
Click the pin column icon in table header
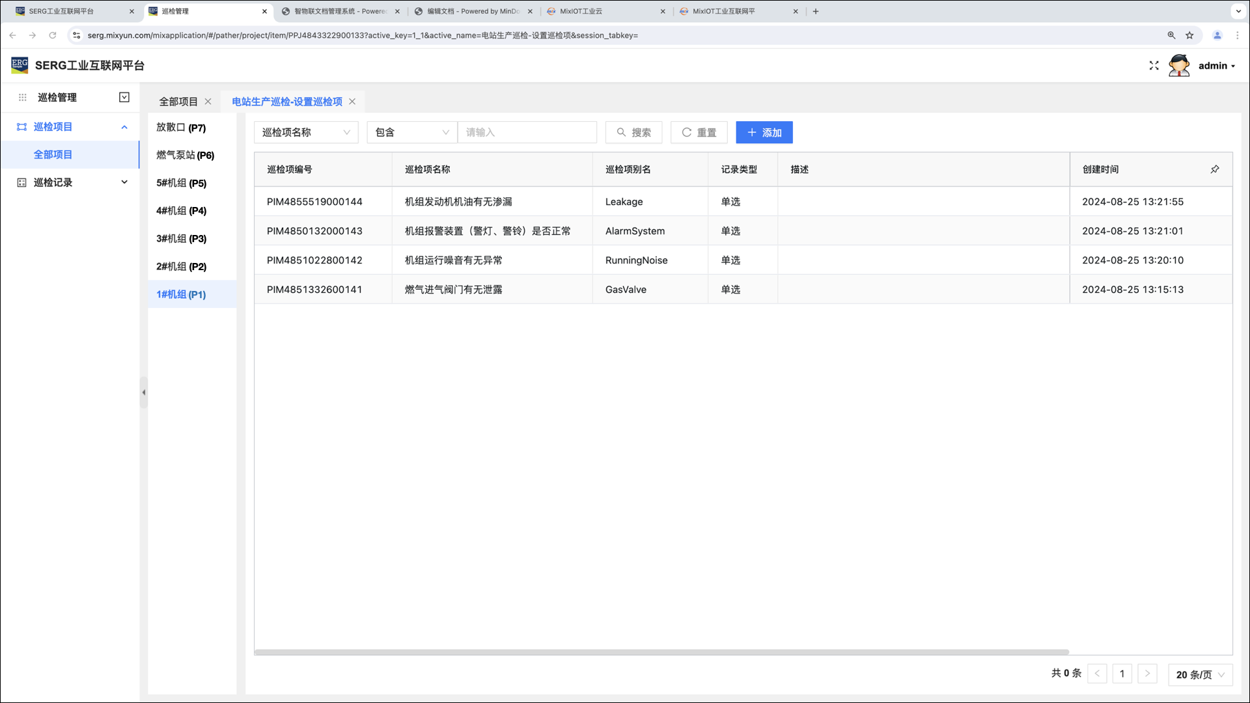pos(1214,169)
